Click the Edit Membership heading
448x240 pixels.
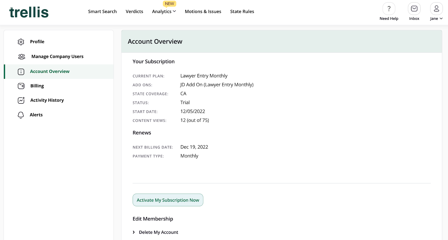(153, 219)
